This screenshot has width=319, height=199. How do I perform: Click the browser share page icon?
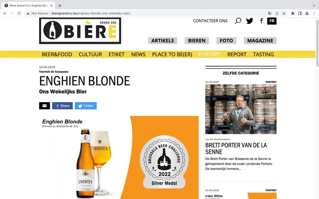(277, 13)
